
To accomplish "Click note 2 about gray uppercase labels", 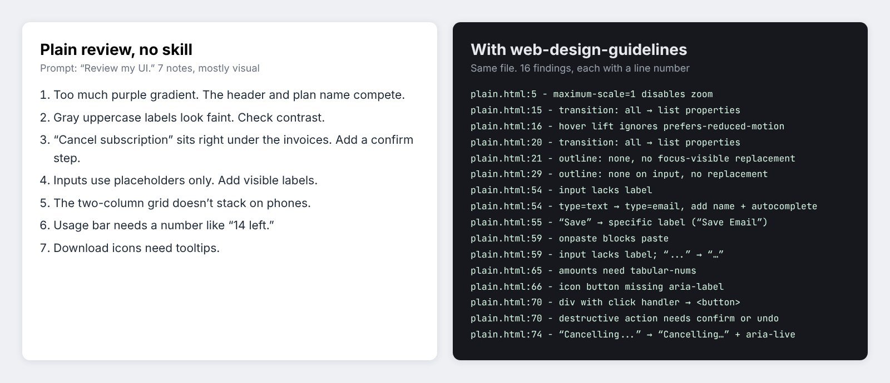I will (182, 118).
